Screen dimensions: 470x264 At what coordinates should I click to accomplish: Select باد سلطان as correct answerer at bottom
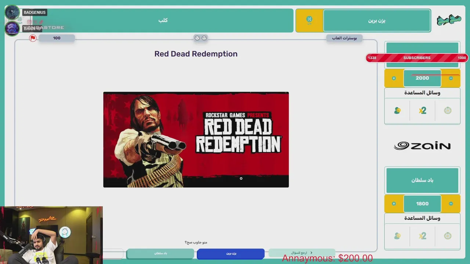[160, 253]
